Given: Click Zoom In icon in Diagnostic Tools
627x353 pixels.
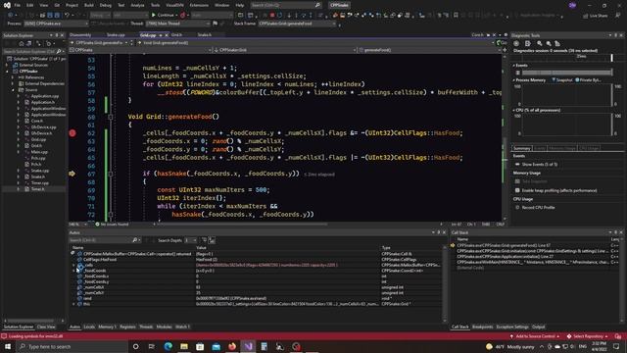Looking at the screenshot, I should pyautogui.click(x=540, y=43).
